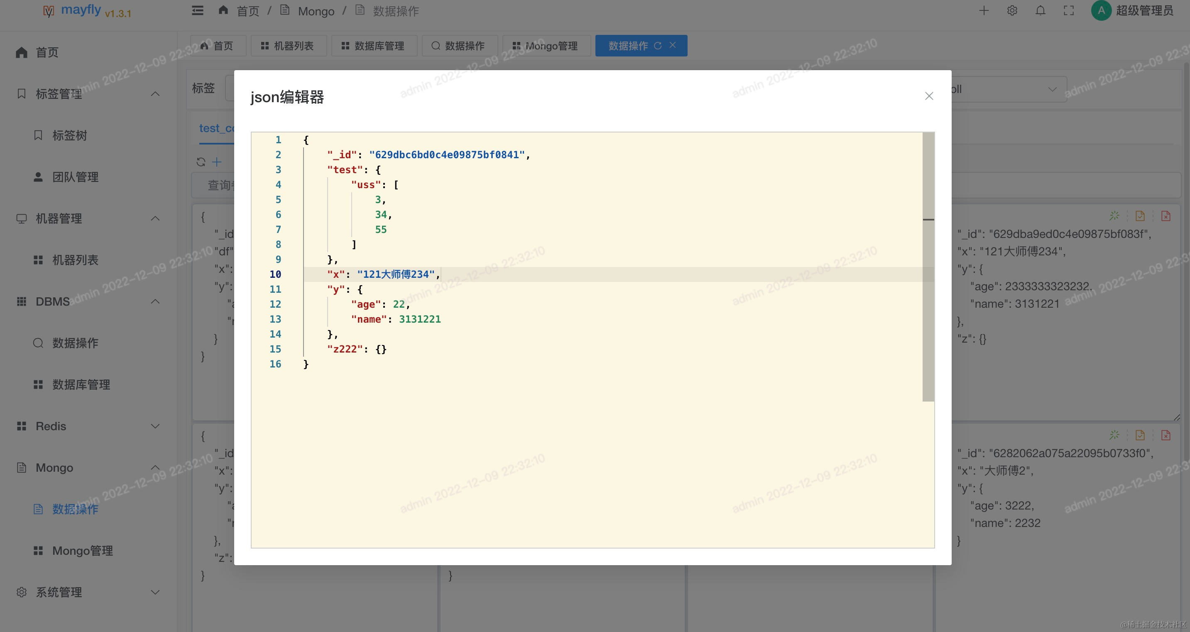This screenshot has height=632, width=1190.
Task: Click the plus icon in top header
Action: point(984,11)
